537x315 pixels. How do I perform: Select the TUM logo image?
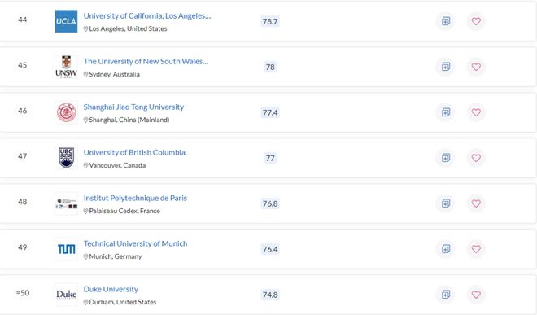click(66, 249)
